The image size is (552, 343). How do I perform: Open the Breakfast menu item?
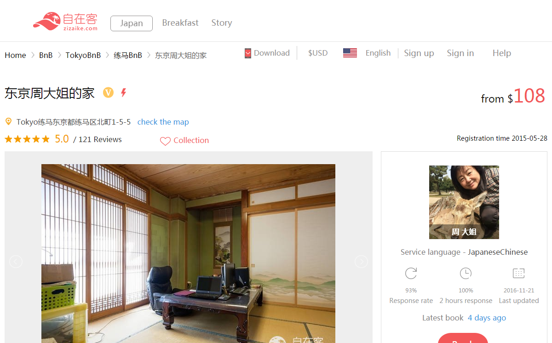(180, 23)
